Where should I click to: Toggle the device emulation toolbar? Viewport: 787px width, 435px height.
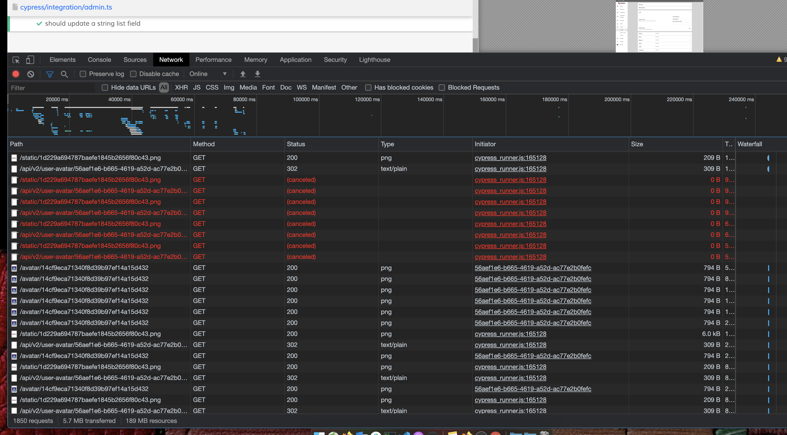30,60
